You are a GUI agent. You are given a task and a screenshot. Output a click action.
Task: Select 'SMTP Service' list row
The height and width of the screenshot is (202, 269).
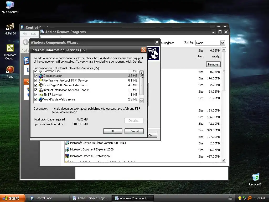pos(86,95)
